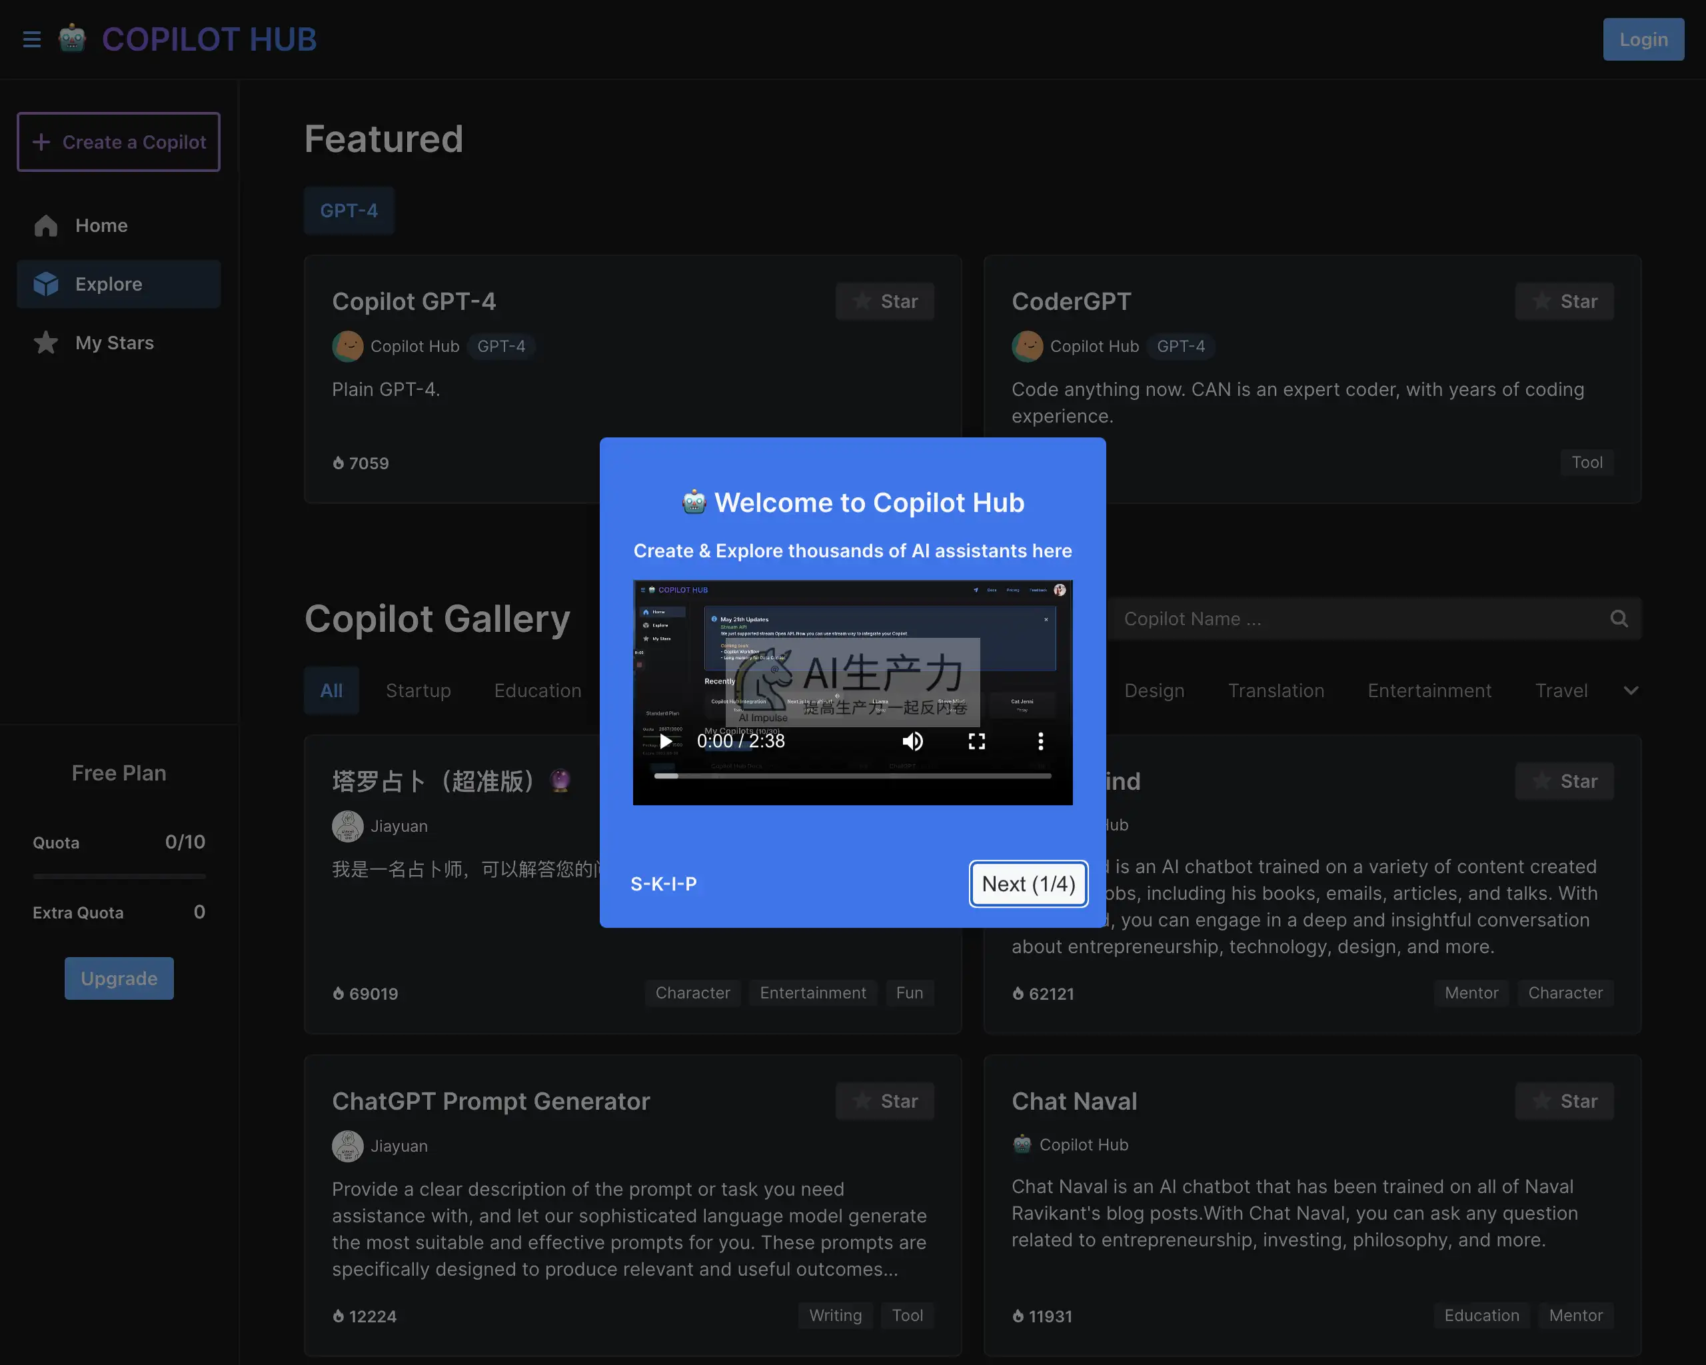Click Create a Copilot button
The width and height of the screenshot is (1706, 1365).
point(119,142)
